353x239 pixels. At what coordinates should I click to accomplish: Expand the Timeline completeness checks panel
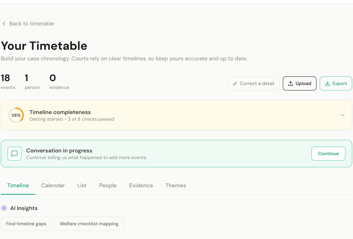point(342,115)
